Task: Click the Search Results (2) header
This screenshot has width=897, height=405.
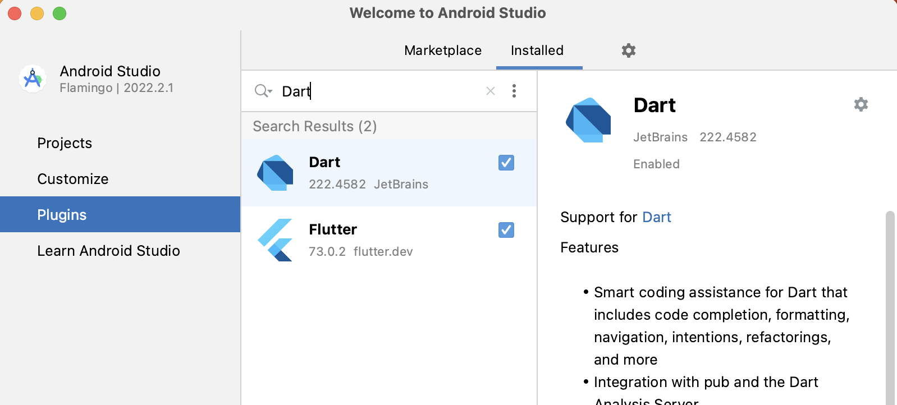Action: pyautogui.click(x=315, y=126)
